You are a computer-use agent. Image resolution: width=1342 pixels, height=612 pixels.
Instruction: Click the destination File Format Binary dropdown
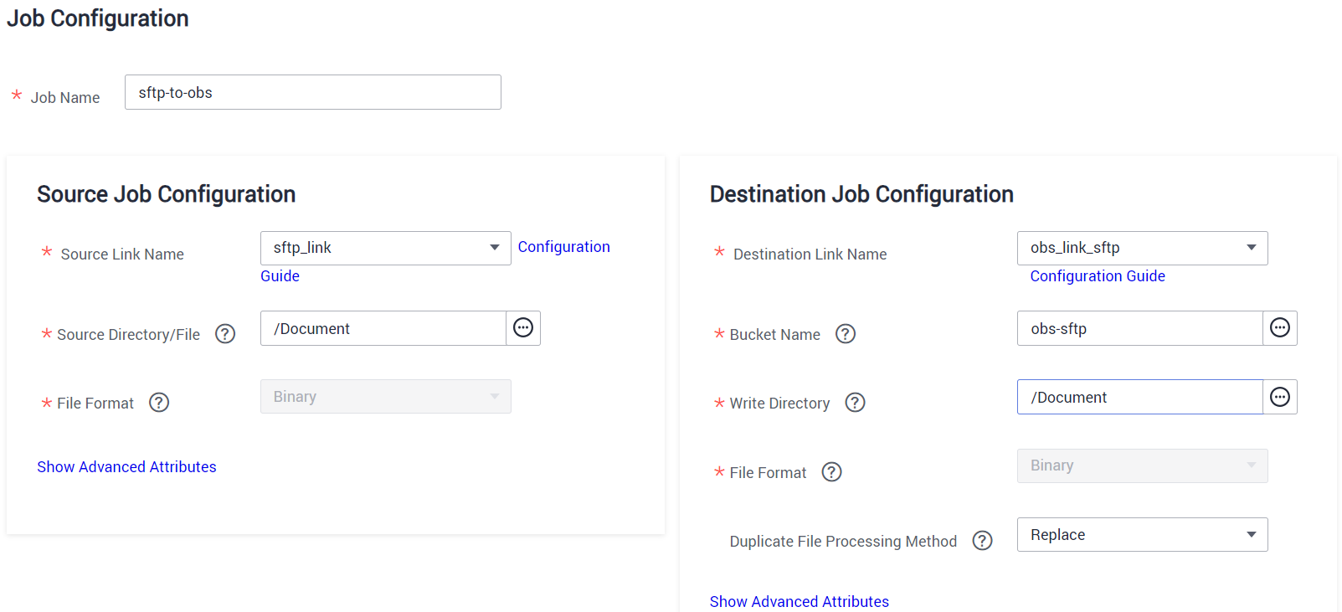[1142, 466]
